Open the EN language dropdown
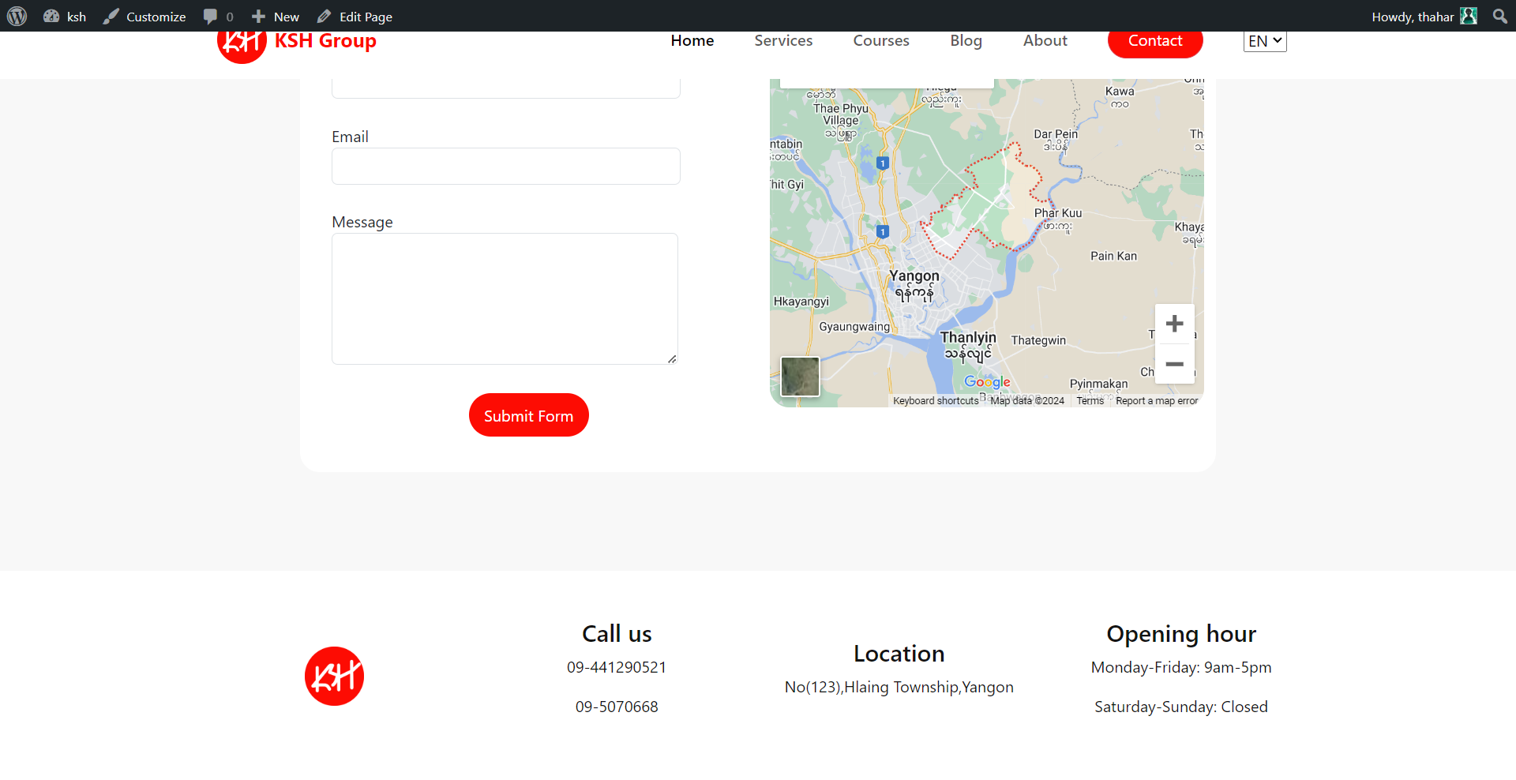The image size is (1516, 780). coord(1264,41)
